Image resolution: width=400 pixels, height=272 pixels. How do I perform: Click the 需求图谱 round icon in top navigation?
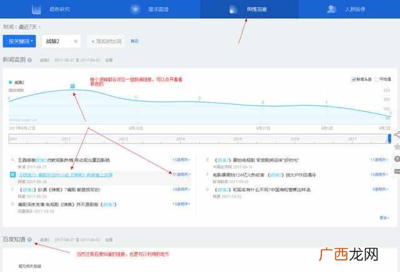(135, 9)
